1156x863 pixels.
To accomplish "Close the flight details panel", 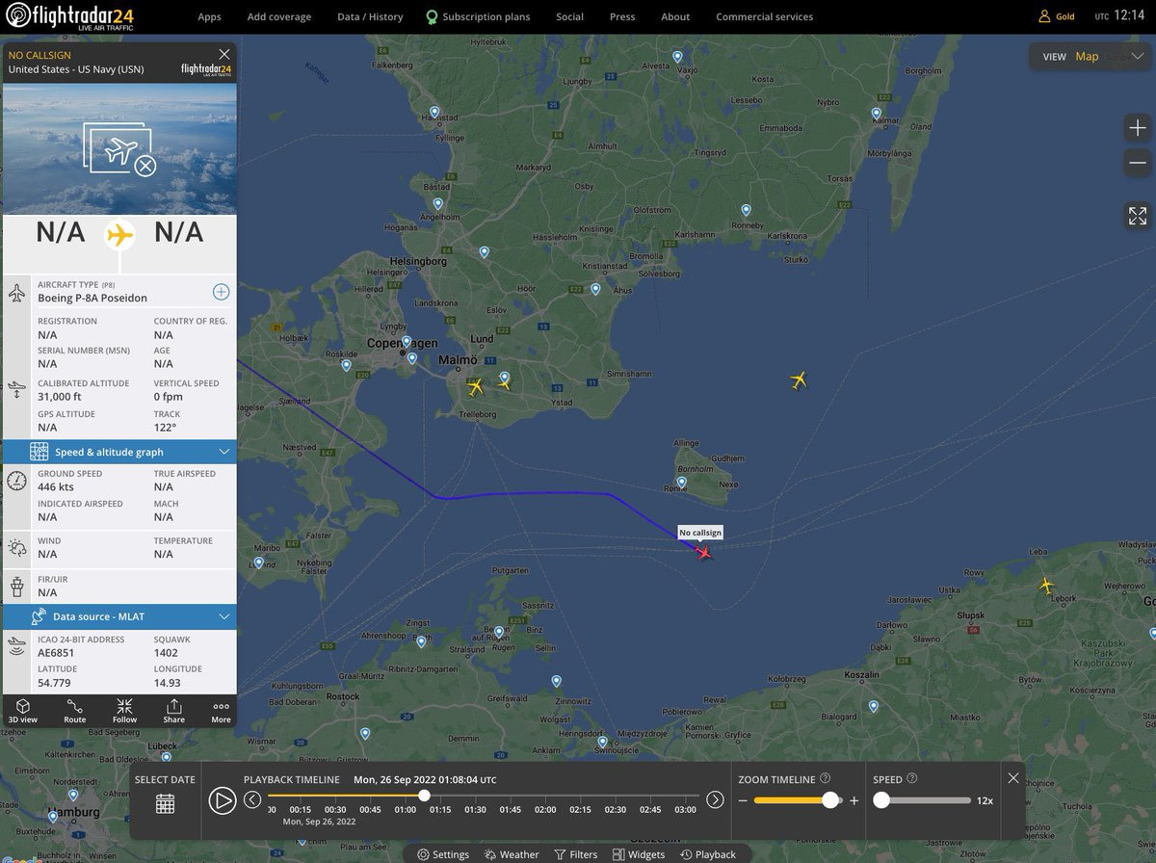I will click(224, 55).
